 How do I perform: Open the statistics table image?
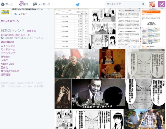point(71,29)
